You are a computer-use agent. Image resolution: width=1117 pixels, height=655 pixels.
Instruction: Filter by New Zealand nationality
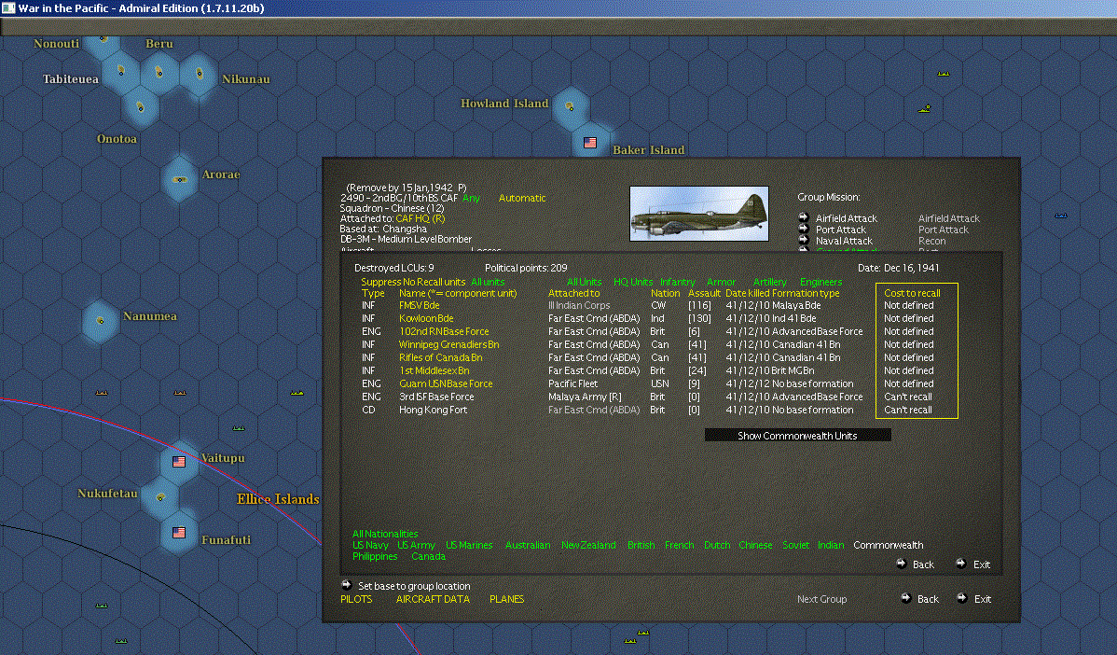pyautogui.click(x=588, y=545)
